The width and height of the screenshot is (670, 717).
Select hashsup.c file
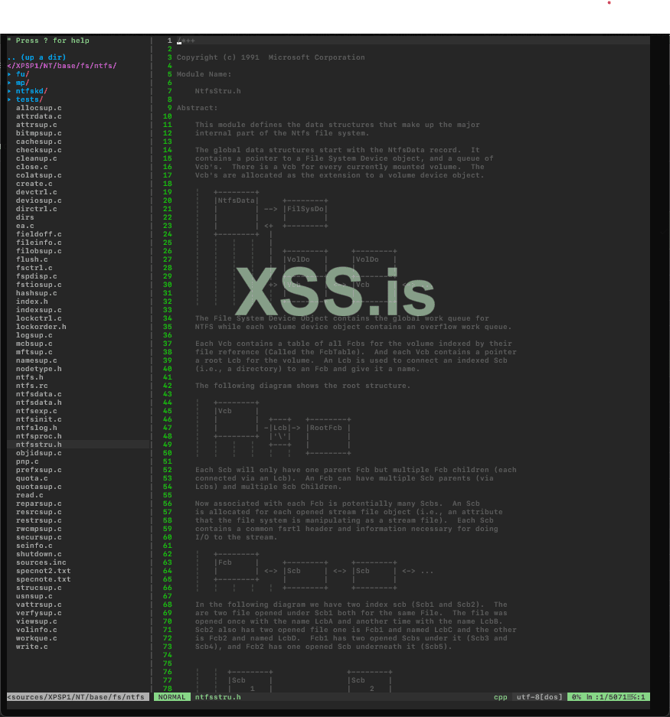(x=37, y=293)
